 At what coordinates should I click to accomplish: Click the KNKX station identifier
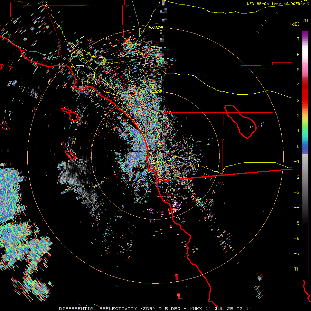(x=196, y=309)
